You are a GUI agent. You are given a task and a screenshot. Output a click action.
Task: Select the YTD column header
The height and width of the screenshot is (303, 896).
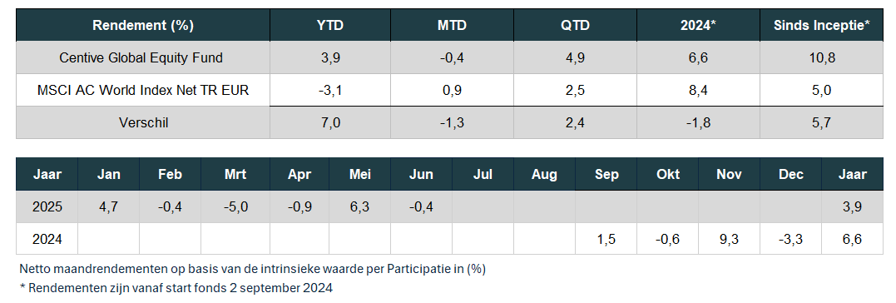[329, 25]
